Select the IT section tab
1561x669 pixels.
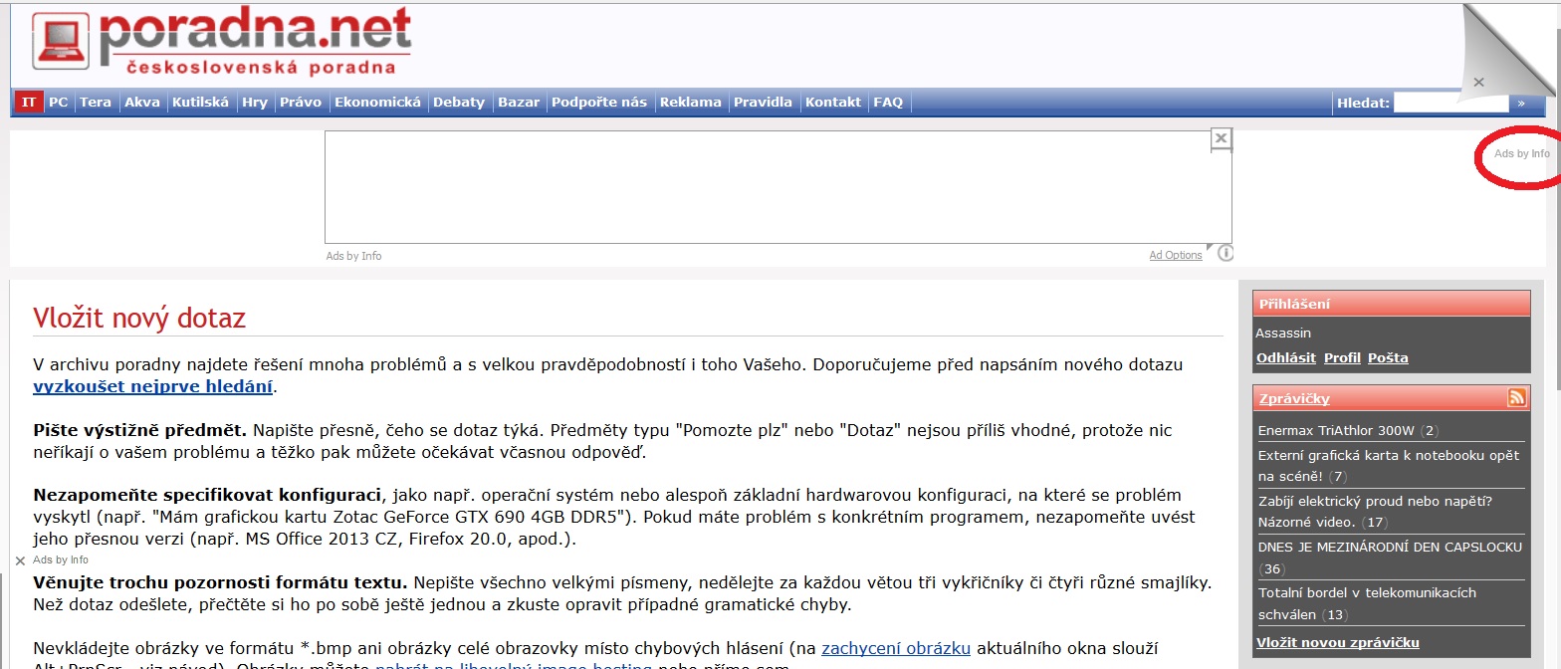[29, 102]
